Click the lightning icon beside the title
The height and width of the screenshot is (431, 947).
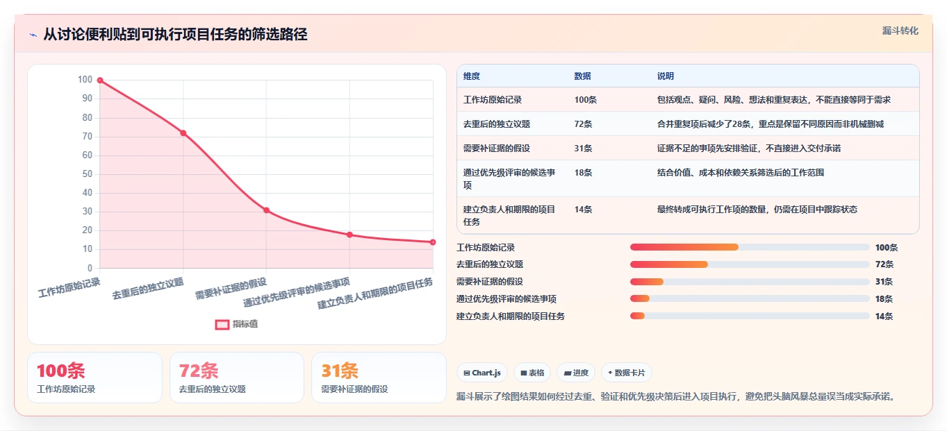[x=33, y=35]
